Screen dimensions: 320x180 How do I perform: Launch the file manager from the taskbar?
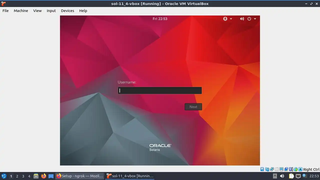pos(36,176)
